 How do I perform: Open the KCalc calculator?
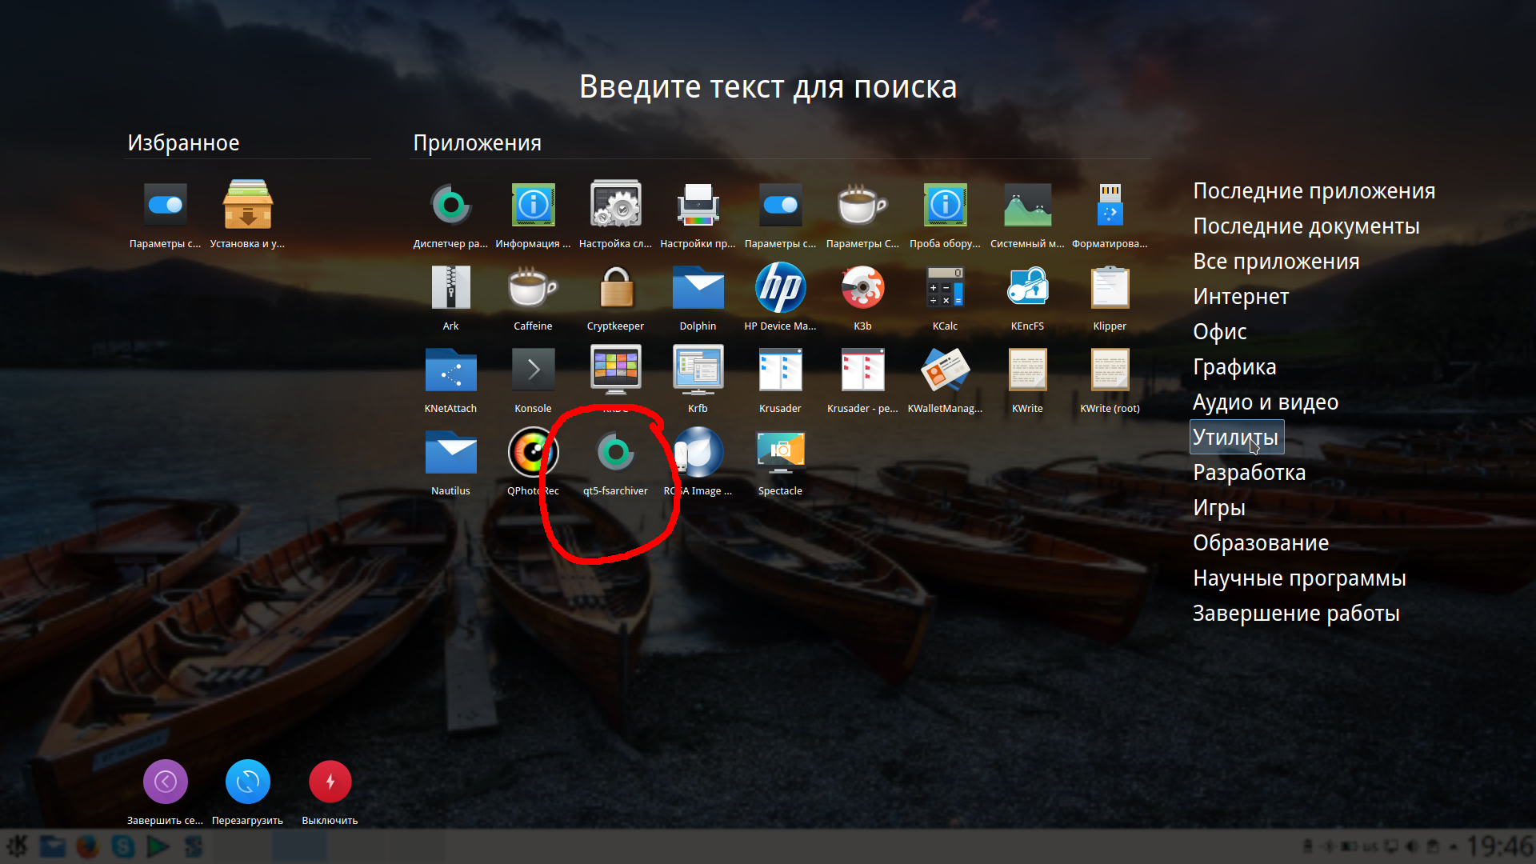point(945,289)
